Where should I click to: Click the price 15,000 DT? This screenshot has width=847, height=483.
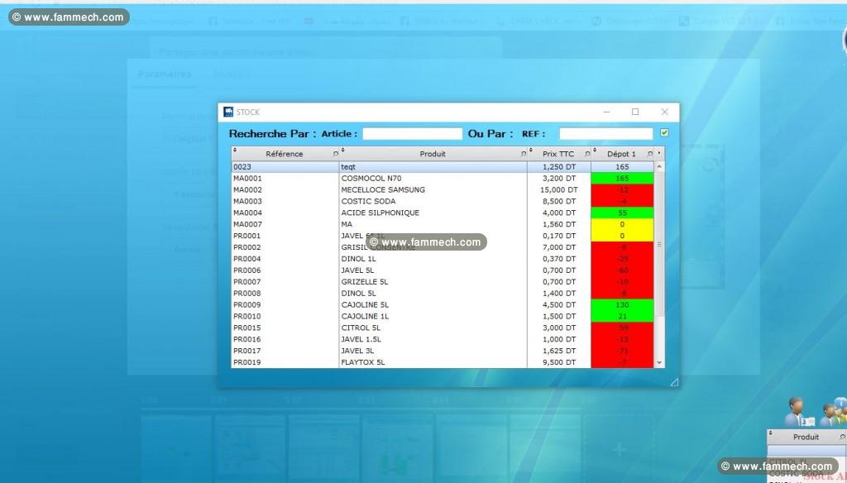tap(558, 189)
